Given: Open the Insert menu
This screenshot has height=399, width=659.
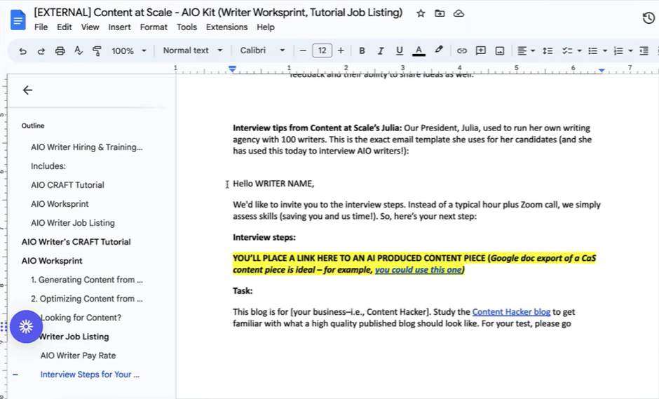Looking at the screenshot, I should 119,27.
